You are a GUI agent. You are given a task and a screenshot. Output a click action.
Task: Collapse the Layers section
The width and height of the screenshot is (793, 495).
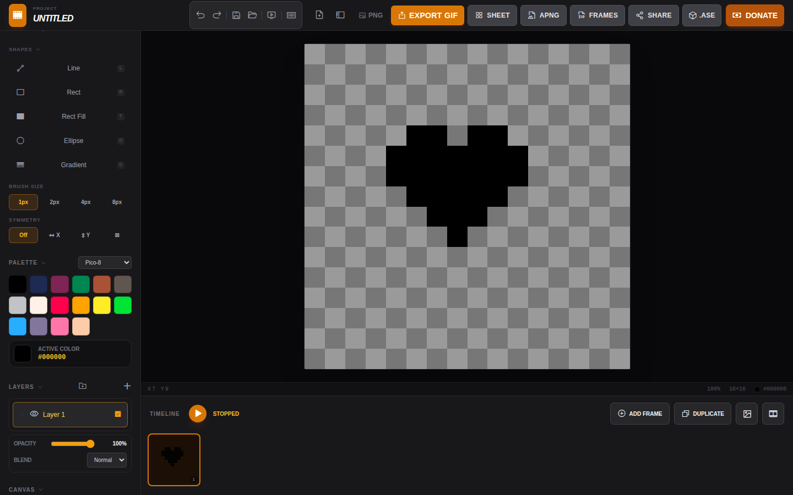coord(25,387)
